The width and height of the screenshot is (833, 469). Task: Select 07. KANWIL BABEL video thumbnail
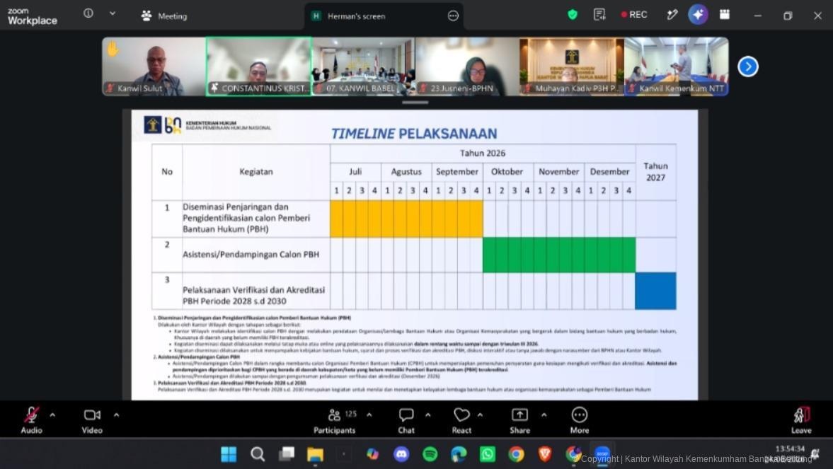pyautogui.click(x=363, y=66)
